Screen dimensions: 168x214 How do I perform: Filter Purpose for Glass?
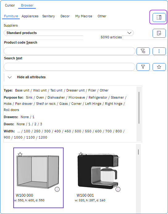click(x=64, y=104)
